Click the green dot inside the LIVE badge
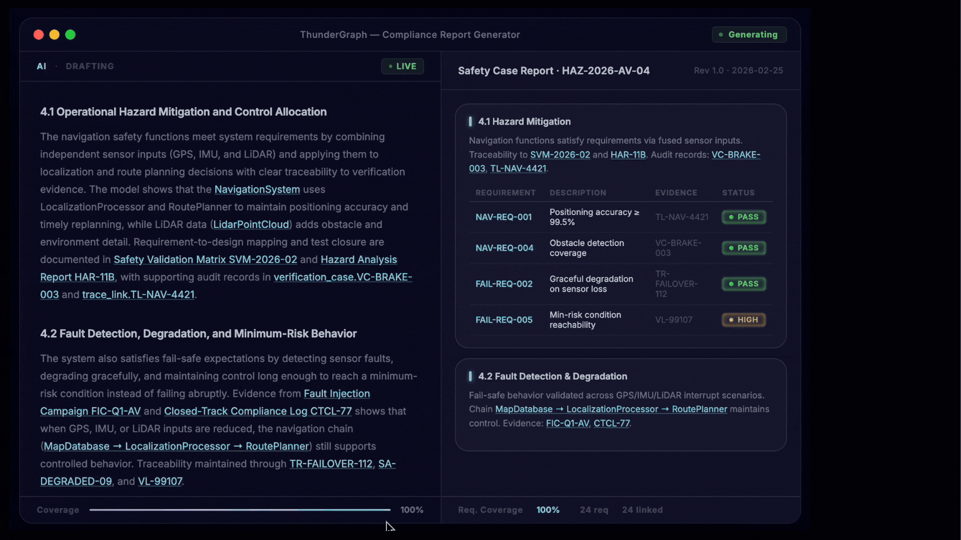 click(390, 66)
